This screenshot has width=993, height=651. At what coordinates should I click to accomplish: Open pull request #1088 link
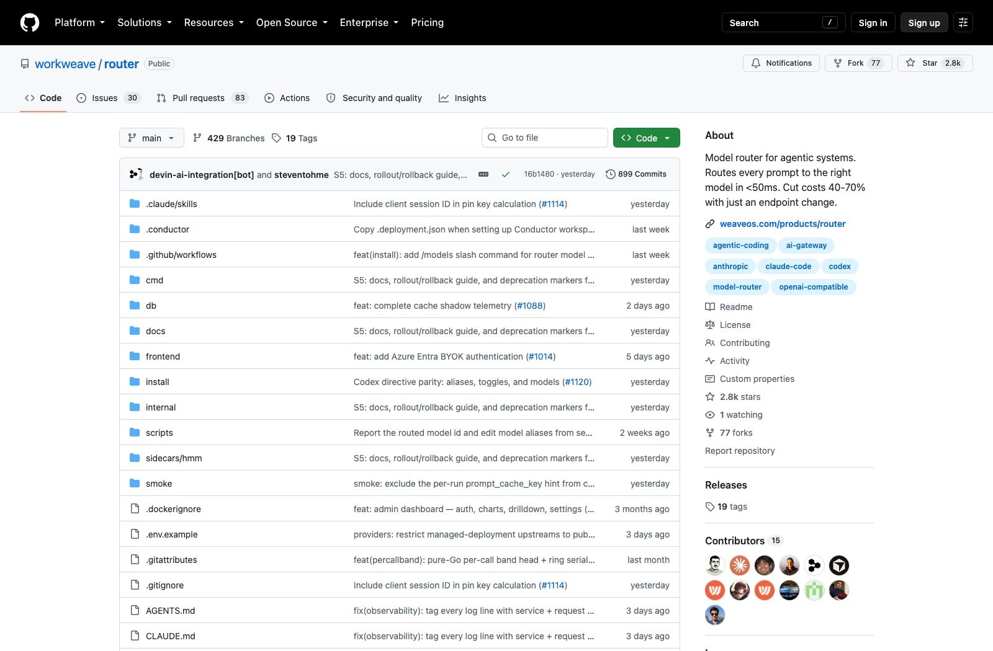pyautogui.click(x=530, y=306)
